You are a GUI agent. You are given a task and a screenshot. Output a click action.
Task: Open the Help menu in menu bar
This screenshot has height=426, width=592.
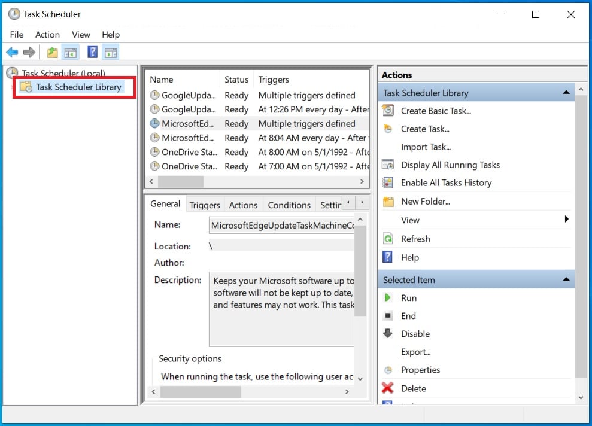[x=111, y=35]
